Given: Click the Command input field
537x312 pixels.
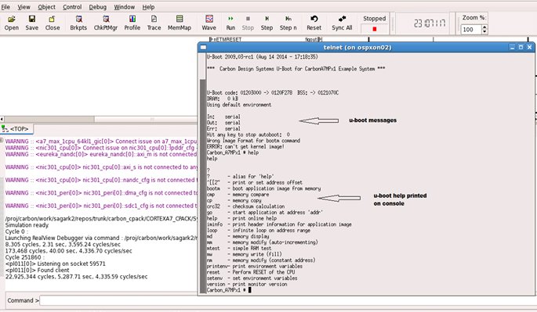Looking at the screenshot, I should tap(288, 300).
